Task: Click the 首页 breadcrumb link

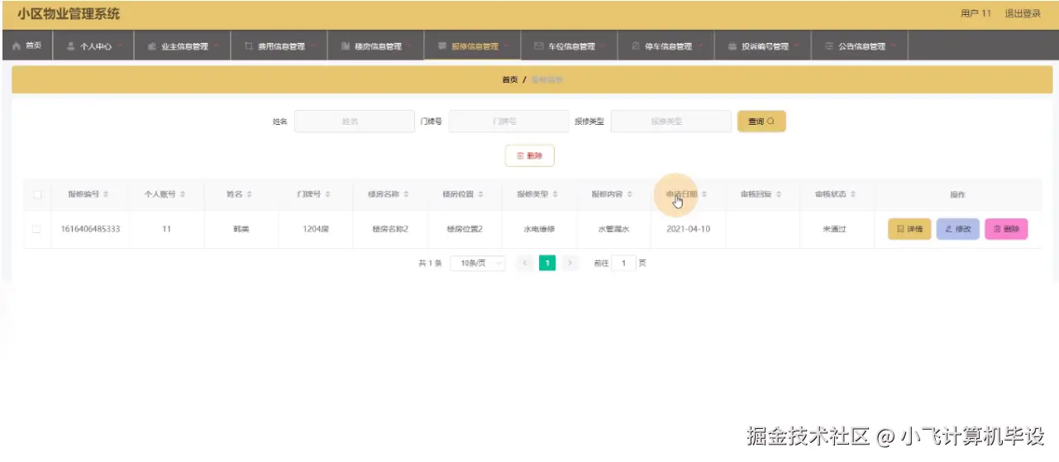Action: click(x=510, y=79)
